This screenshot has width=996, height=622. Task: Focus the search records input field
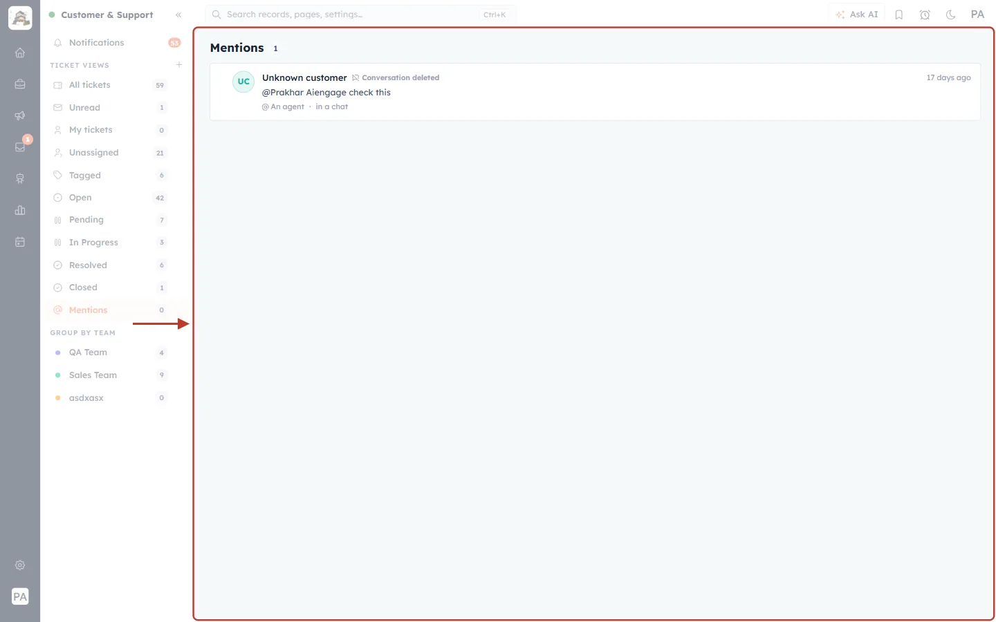[x=360, y=15]
